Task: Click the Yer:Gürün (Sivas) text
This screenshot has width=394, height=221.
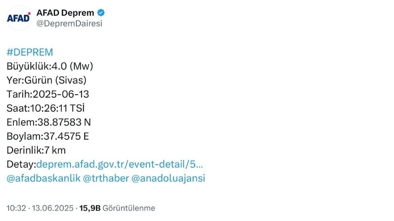Action: point(47,80)
